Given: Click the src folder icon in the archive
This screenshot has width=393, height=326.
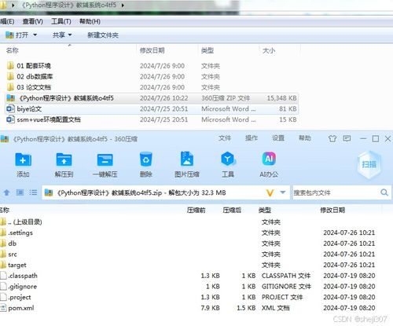Looking at the screenshot, I should [x=3, y=254].
